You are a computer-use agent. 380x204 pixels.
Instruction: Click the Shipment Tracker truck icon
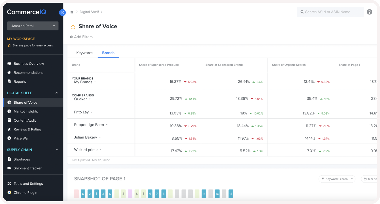9,168
